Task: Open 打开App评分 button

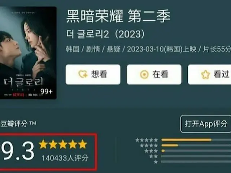Action: pyautogui.click(x=206, y=124)
